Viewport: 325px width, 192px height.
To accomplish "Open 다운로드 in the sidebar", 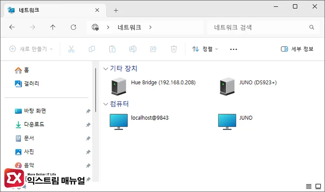I will tap(29, 125).
